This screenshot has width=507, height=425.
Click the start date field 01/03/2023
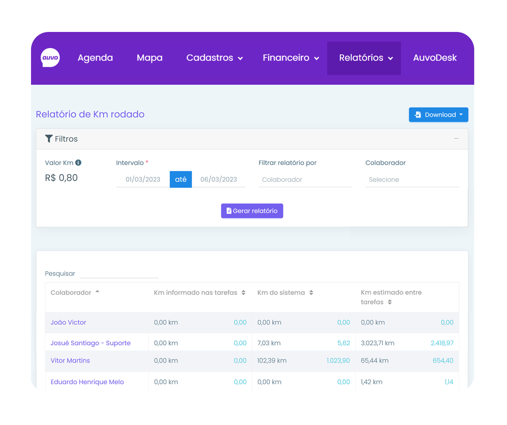pyautogui.click(x=143, y=180)
